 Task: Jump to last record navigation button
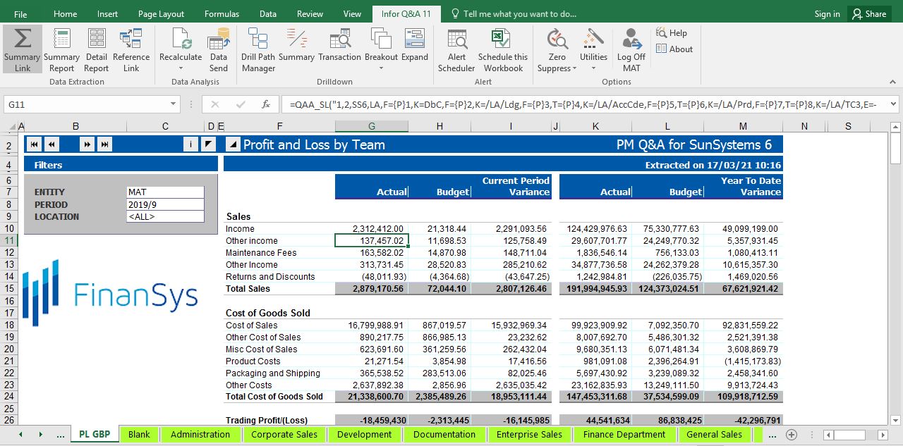[x=104, y=144]
